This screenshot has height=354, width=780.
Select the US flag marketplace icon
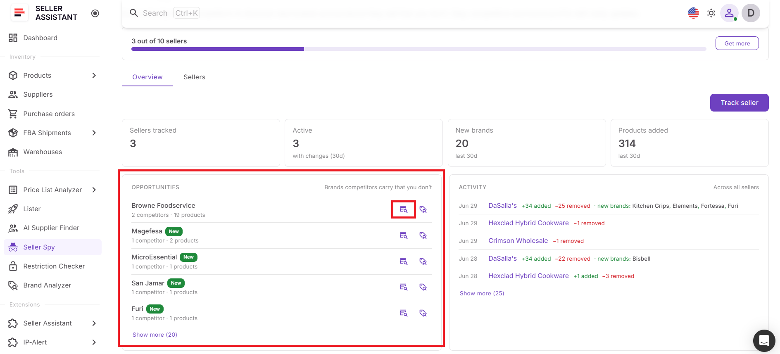[x=693, y=13]
